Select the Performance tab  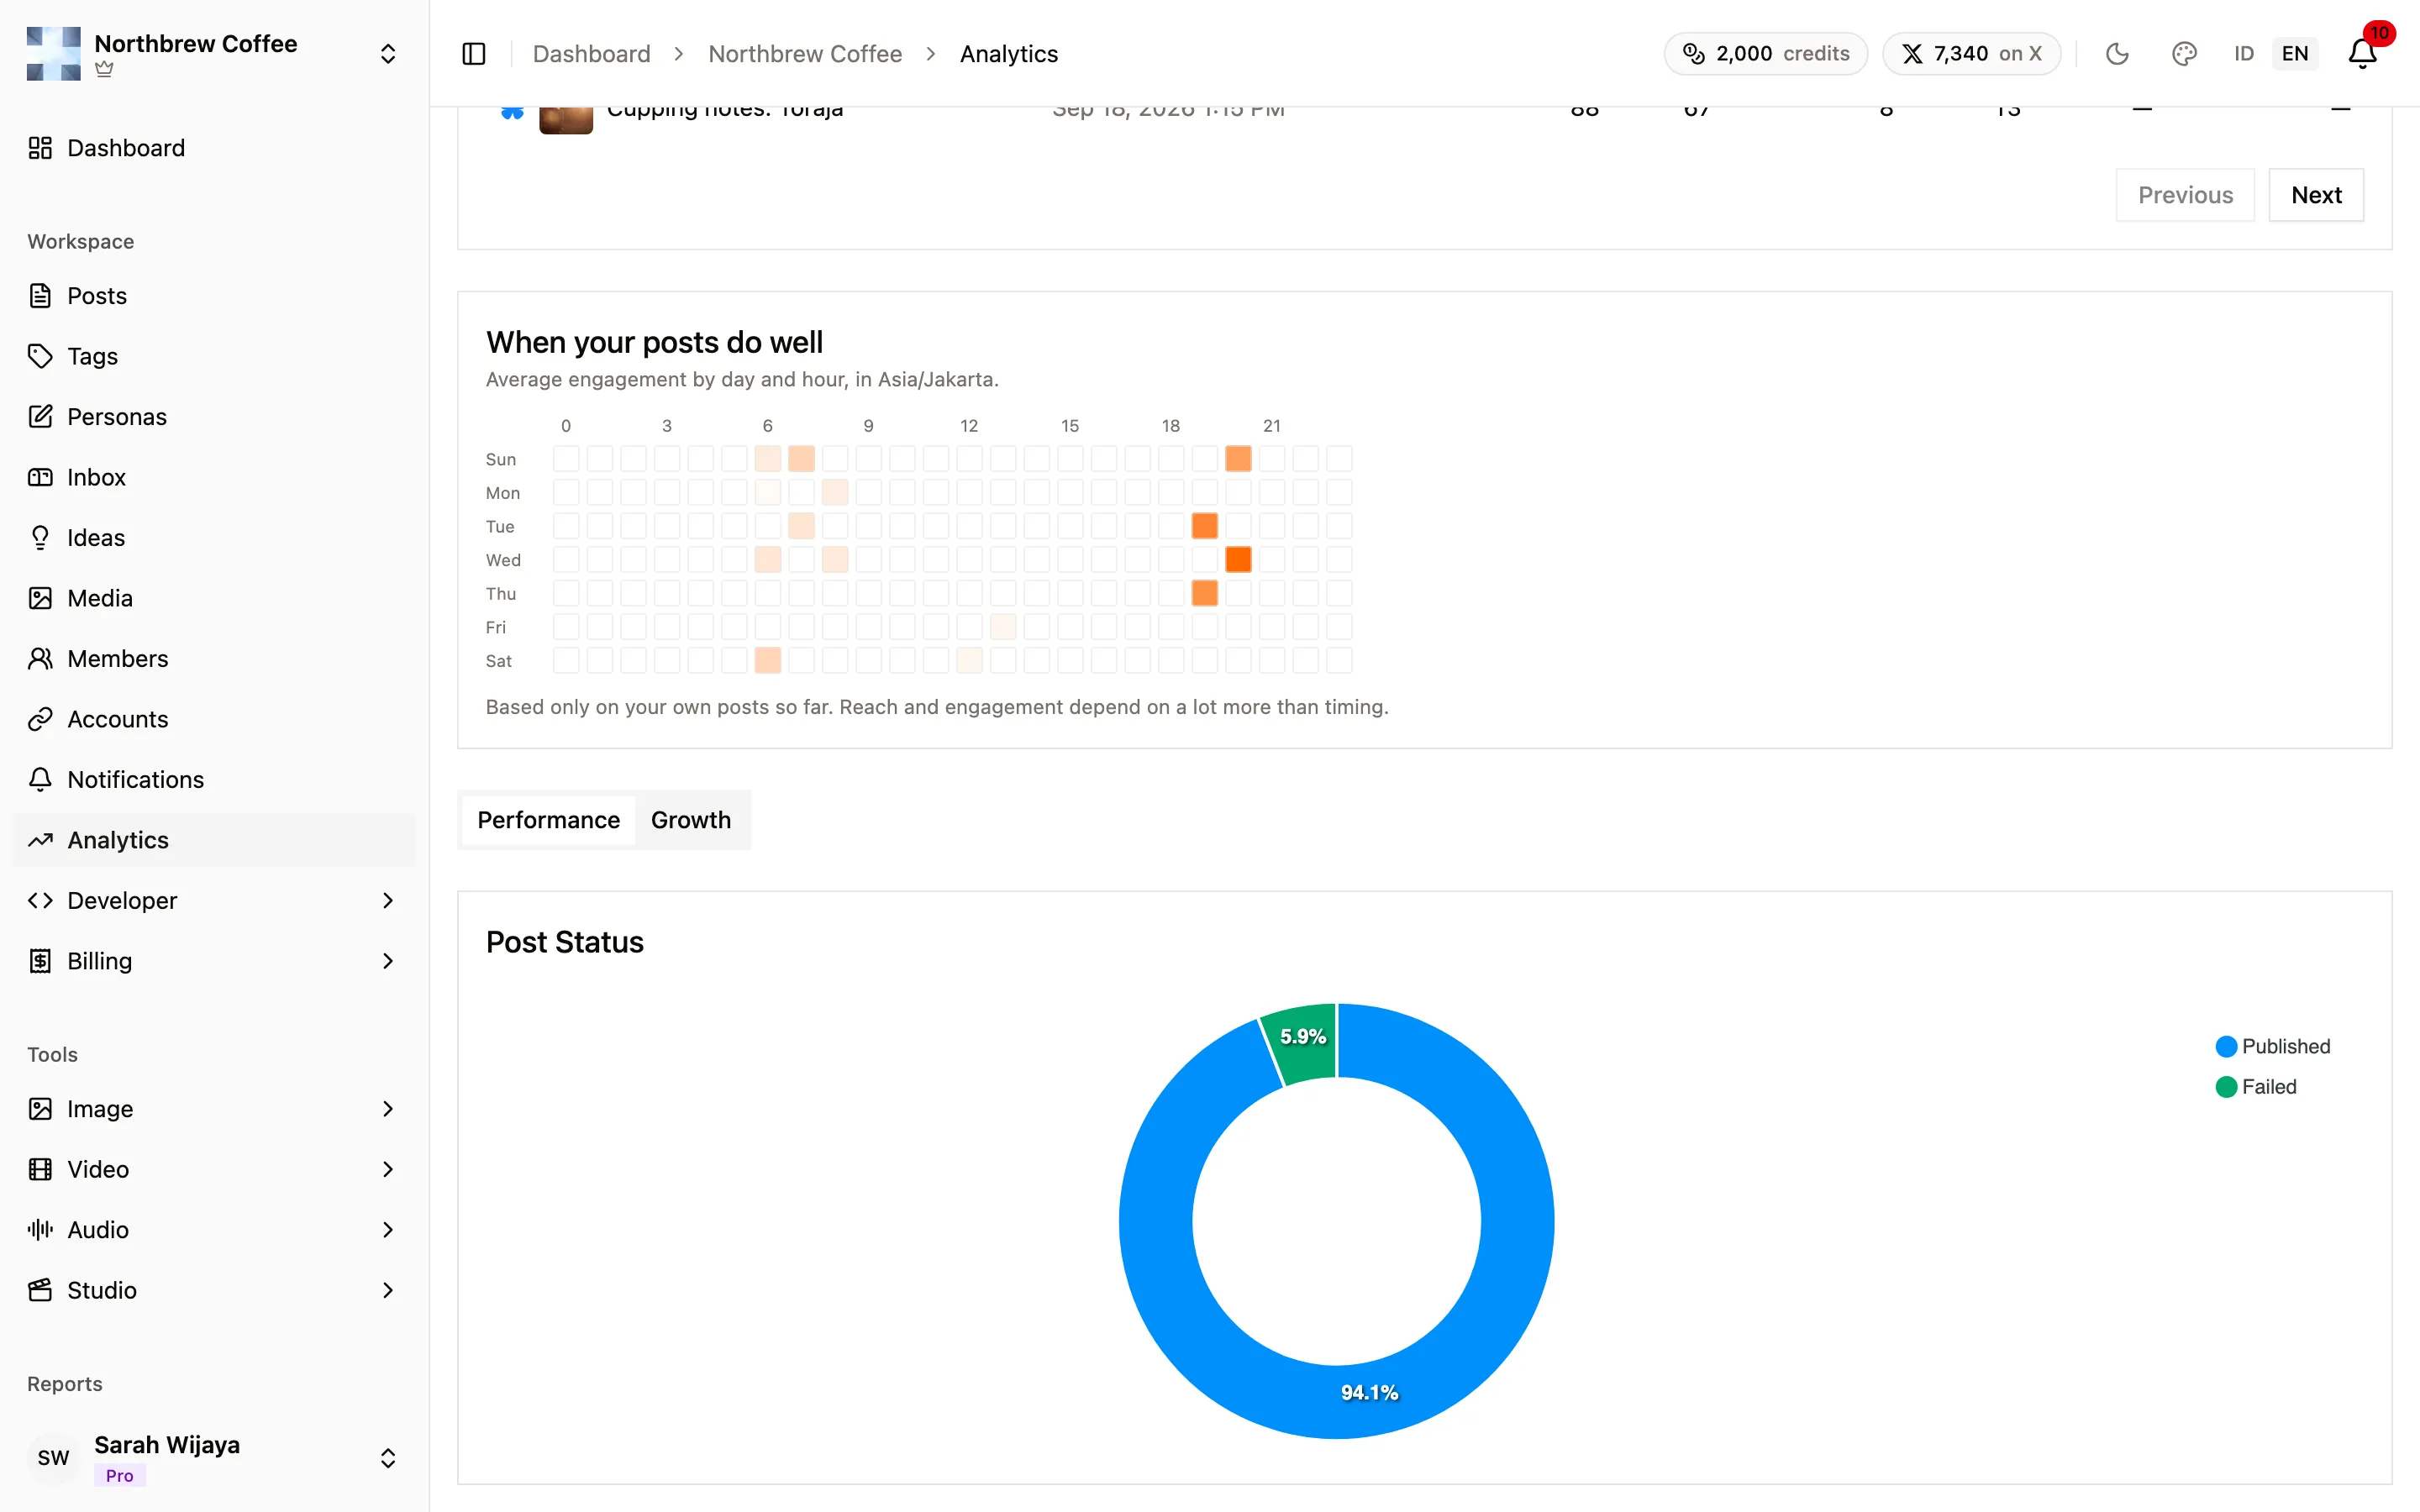pos(548,820)
